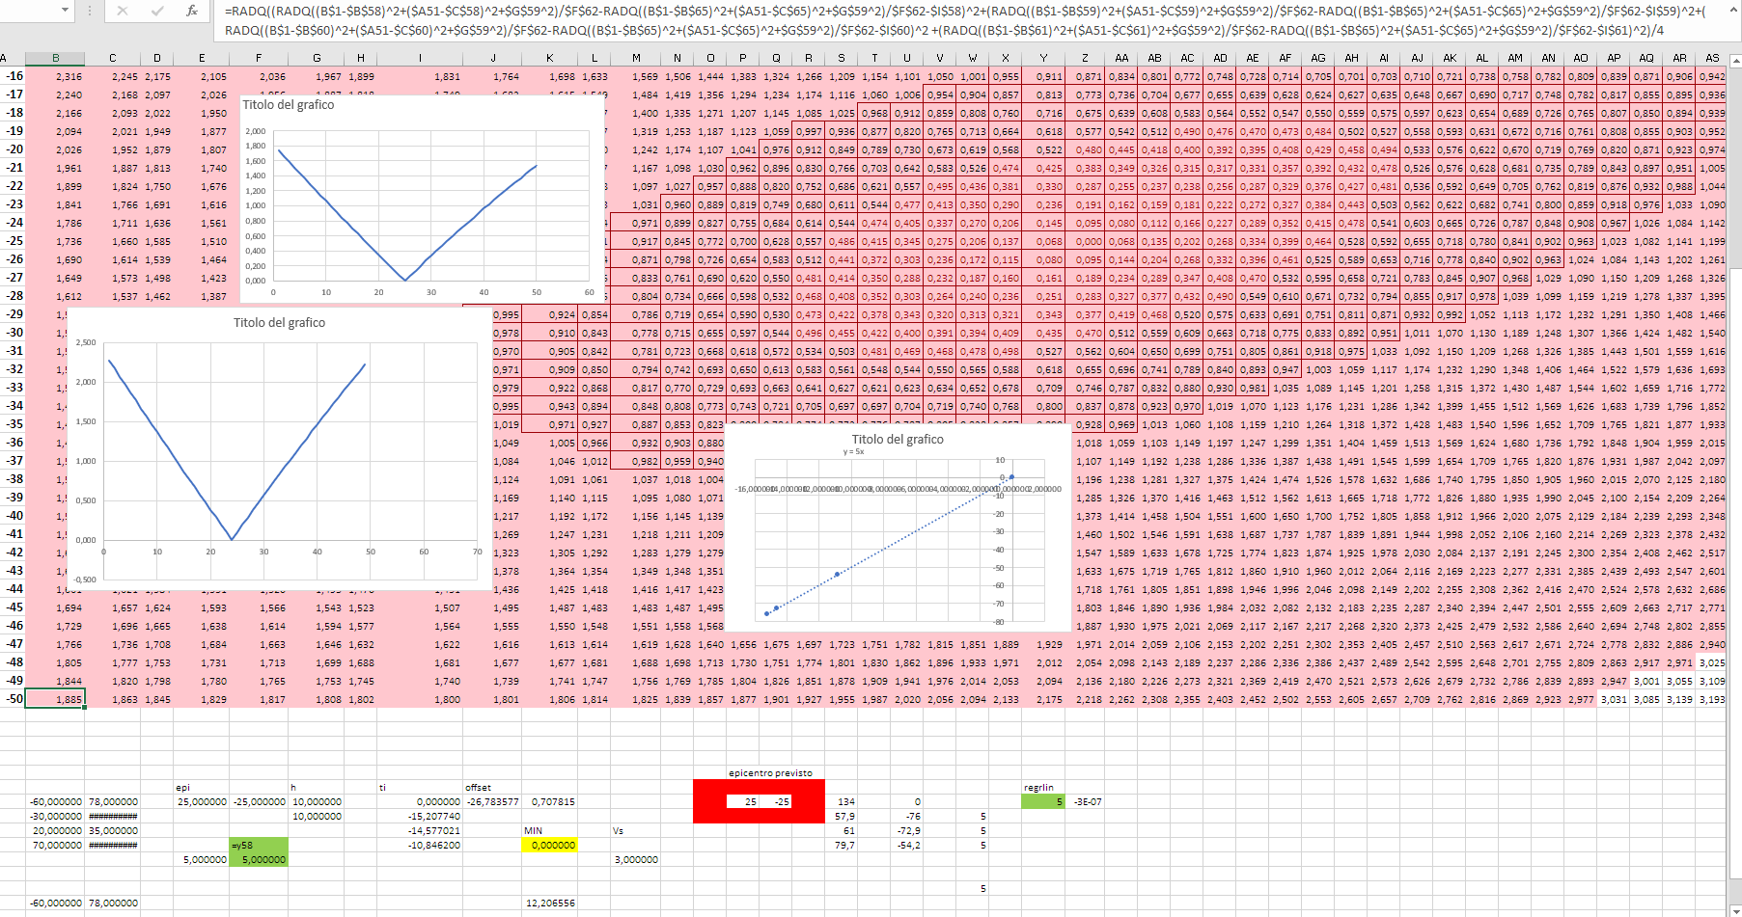
Task: Select the cell showing 134
Action: 842,801
